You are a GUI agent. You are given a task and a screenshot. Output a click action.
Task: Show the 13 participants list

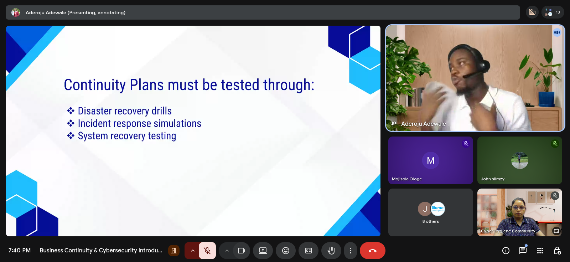553,12
